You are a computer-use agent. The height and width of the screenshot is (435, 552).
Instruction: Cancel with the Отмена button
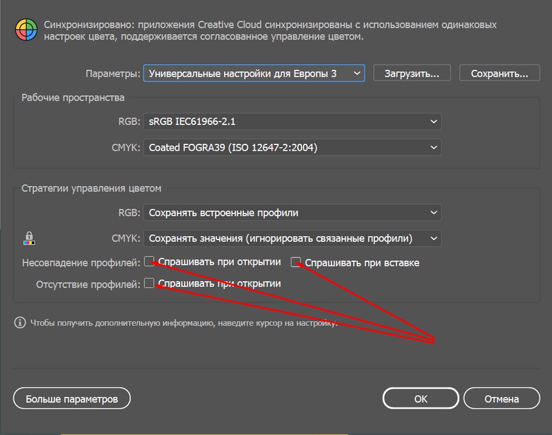[x=502, y=399]
